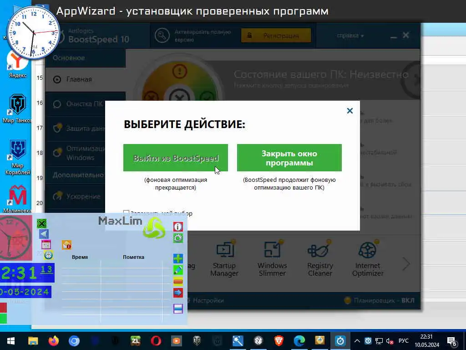This screenshot has width=466, height=350.
Task: Click the MaxLim blue plus add icon
Action: (x=178, y=258)
